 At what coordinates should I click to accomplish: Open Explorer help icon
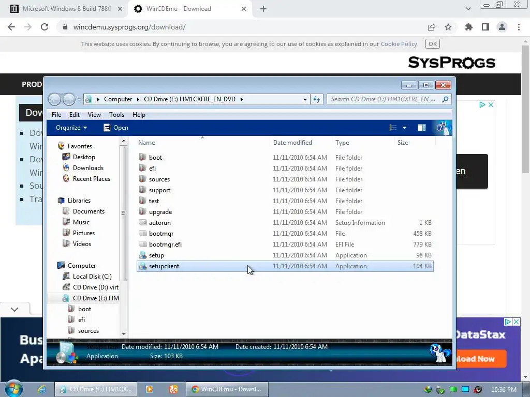pyautogui.click(x=440, y=128)
